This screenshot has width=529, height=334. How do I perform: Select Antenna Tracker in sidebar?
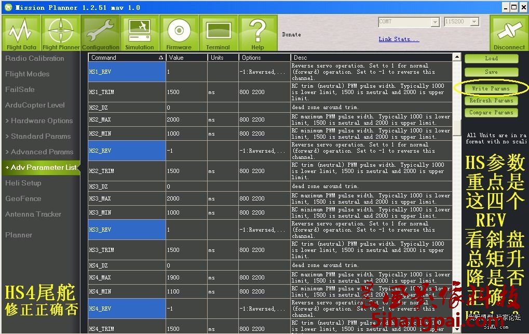[33, 214]
